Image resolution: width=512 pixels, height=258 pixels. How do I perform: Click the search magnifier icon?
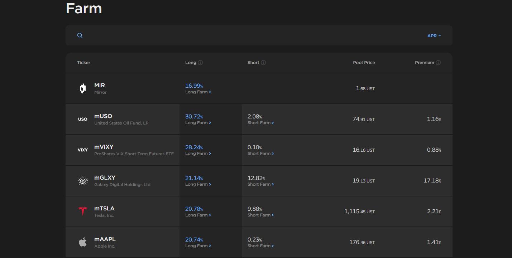[x=80, y=35]
